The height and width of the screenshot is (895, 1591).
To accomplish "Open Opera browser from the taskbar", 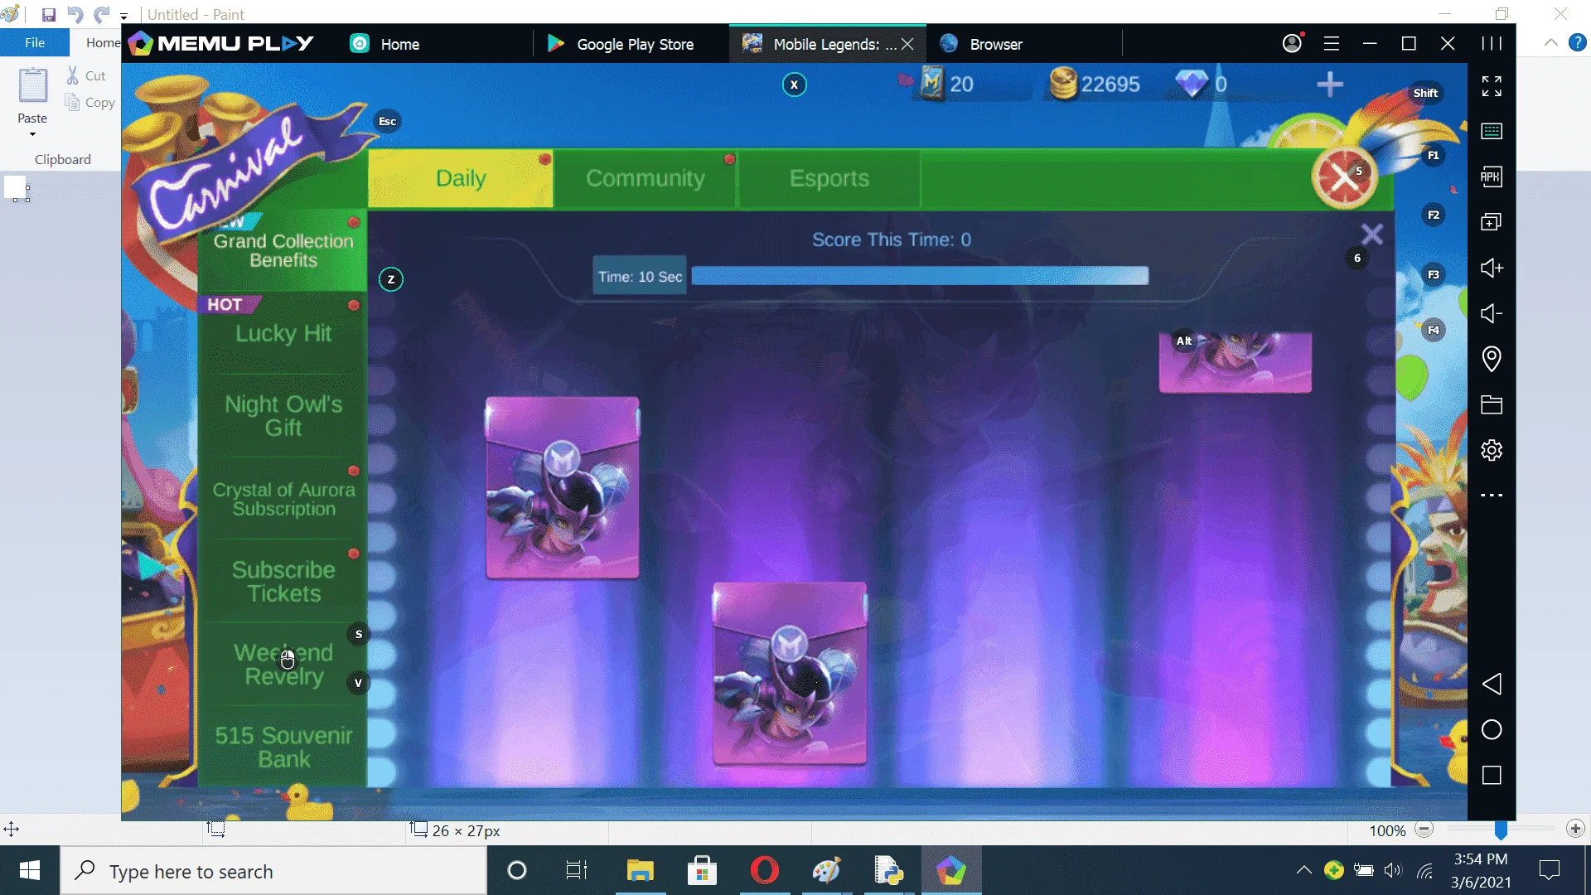I will point(764,871).
